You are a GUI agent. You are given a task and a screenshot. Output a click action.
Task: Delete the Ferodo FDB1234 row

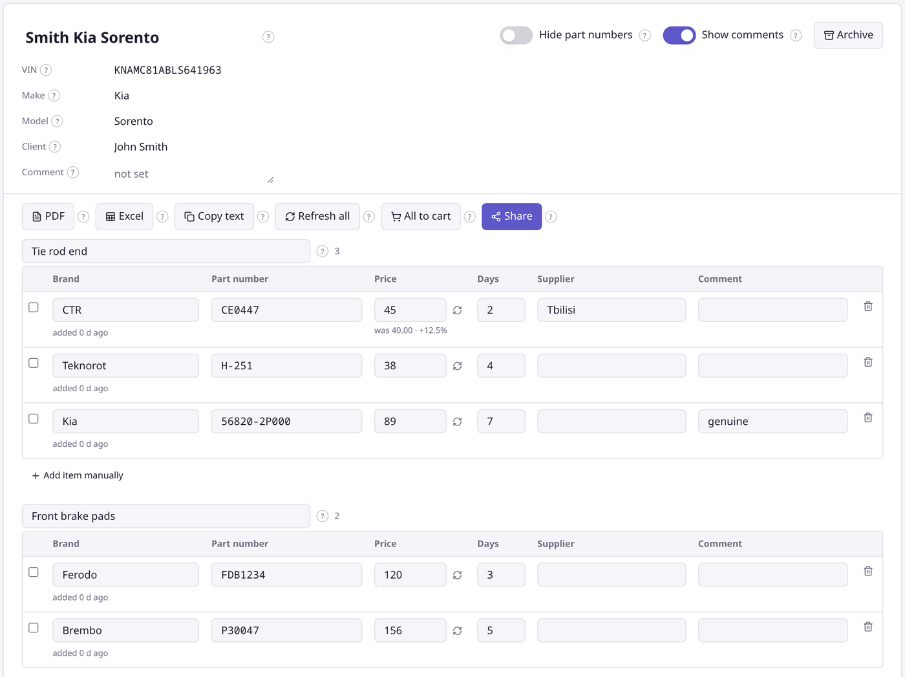(868, 571)
